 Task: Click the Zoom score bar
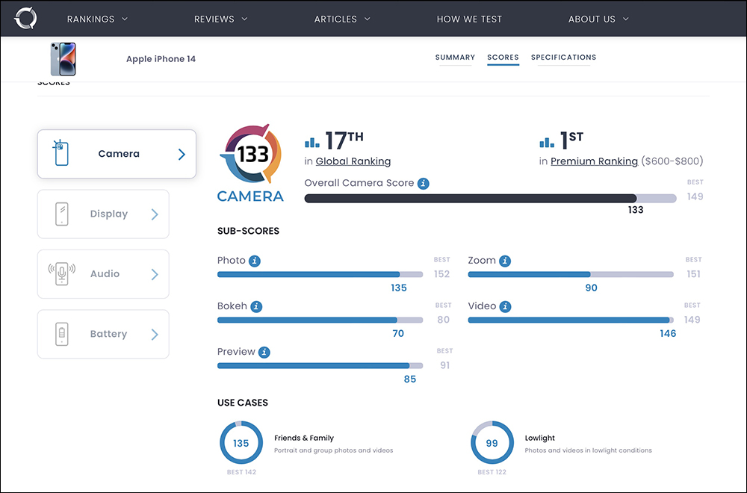(x=571, y=274)
